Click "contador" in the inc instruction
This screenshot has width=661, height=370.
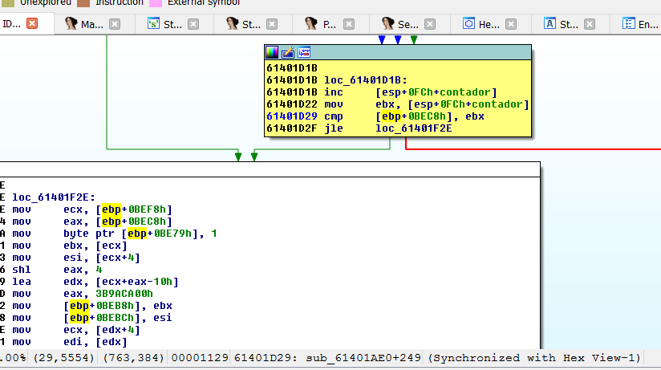point(468,92)
